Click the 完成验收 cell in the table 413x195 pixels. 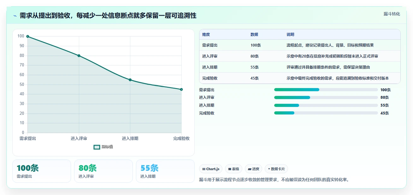210,78
